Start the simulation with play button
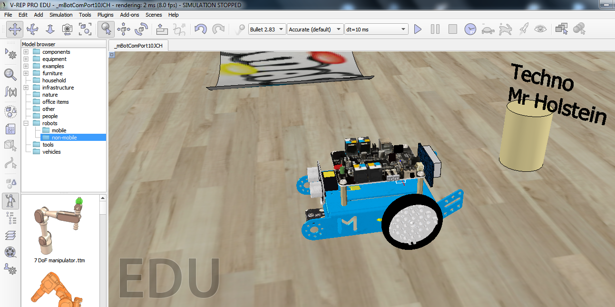Image resolution: width=615 pixels, height=307 pixels. [418, 29]
